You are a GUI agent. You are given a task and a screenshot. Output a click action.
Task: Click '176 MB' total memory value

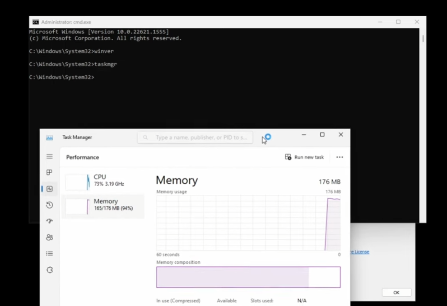click(330, 182)
